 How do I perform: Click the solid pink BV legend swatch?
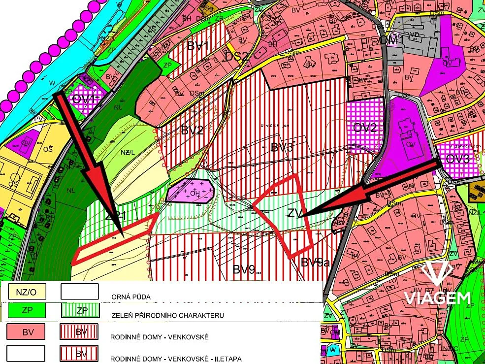tap(26, 331)
